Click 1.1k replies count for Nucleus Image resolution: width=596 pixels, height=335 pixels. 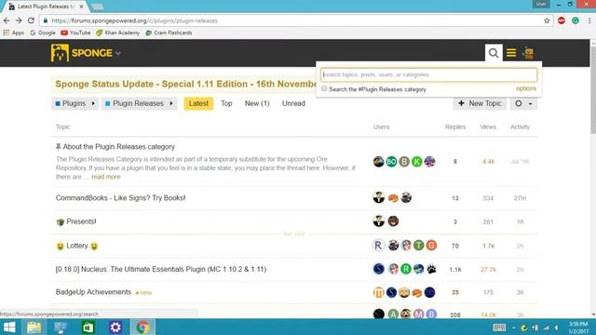point(455,270)
